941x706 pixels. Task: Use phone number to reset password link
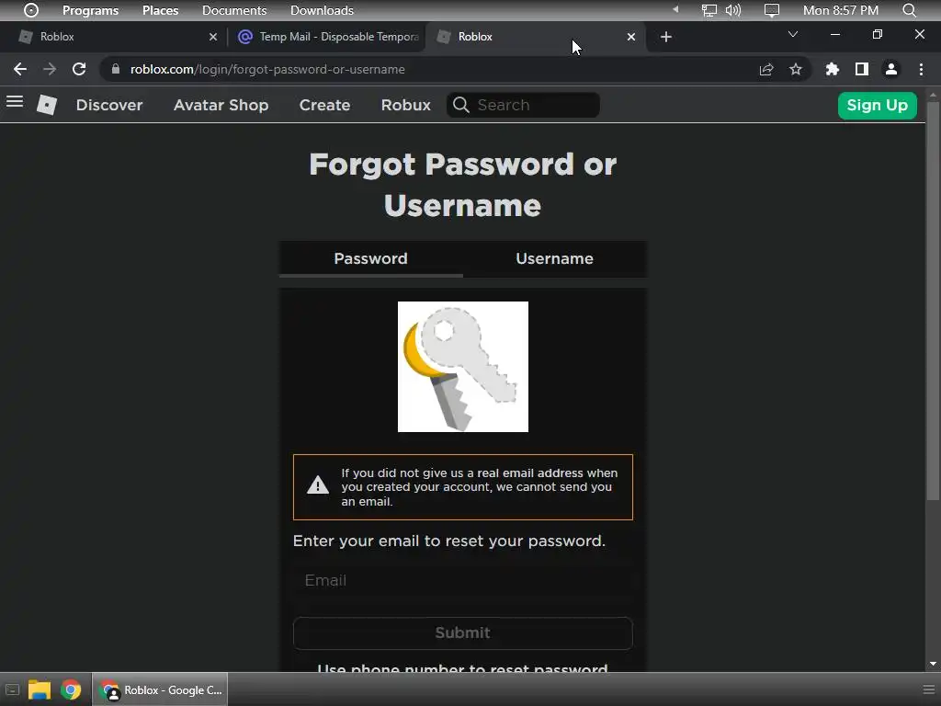(463, 667)
